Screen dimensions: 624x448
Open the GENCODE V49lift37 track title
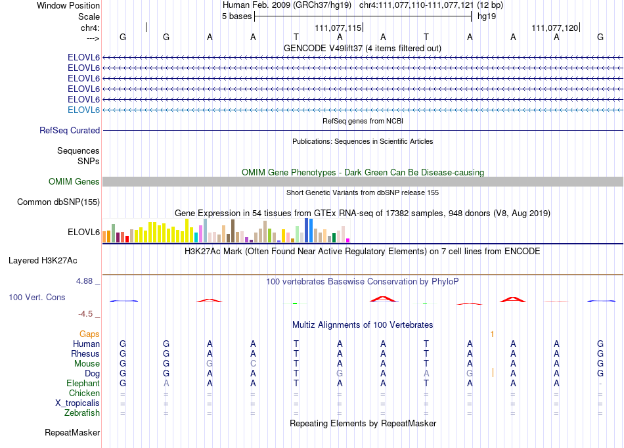tap(363, 49)
